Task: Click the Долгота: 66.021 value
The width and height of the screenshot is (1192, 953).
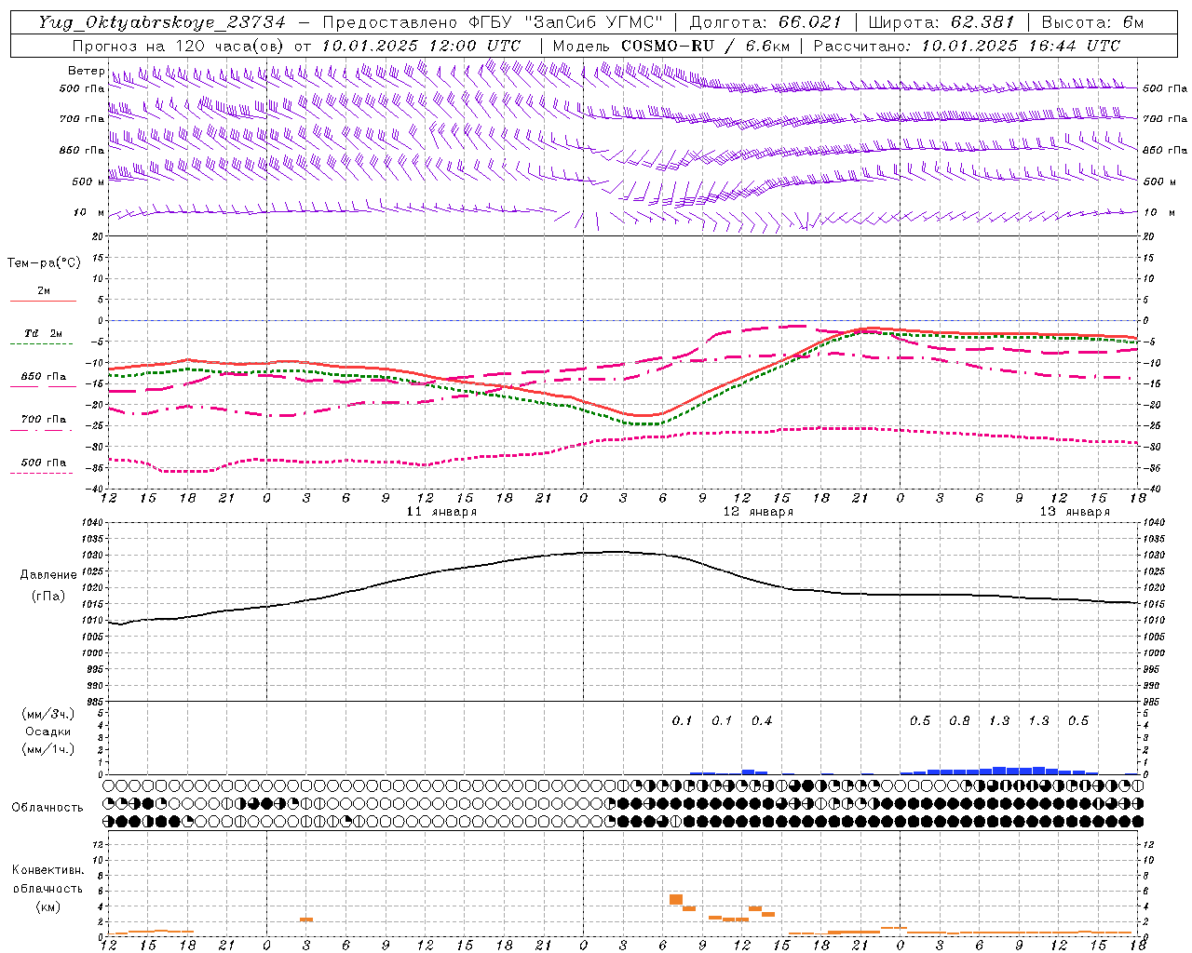Action: 765,22
